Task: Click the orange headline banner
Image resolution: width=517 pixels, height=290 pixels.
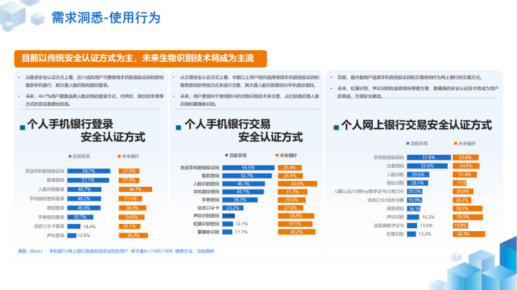Action: (141, 59)
